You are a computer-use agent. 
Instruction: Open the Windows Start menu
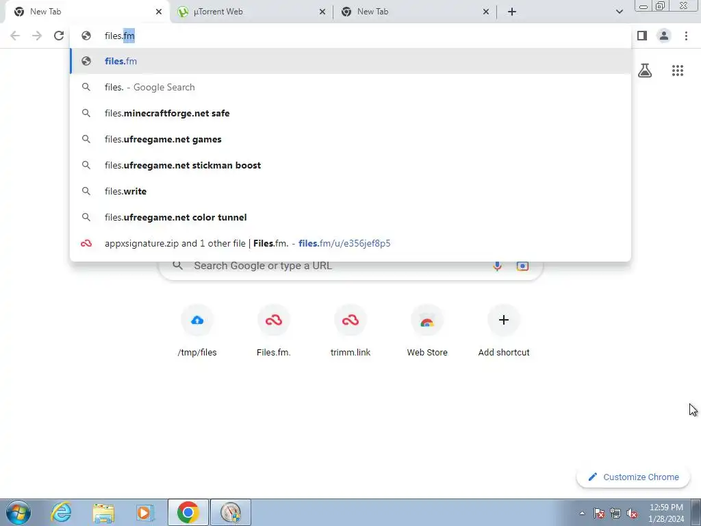(x=18, y=512)
